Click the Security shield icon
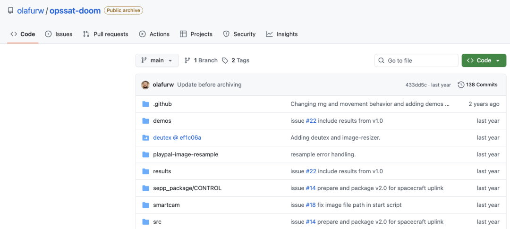The width and height of the screenshot is (510, 229). tap(226, 34)
